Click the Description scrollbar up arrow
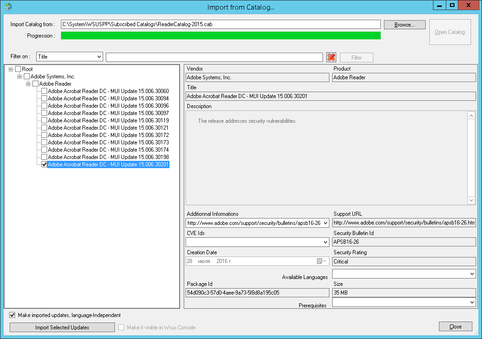Image resolution: width=482 pixels, height=339 pixels. click(x=471, y=115)
